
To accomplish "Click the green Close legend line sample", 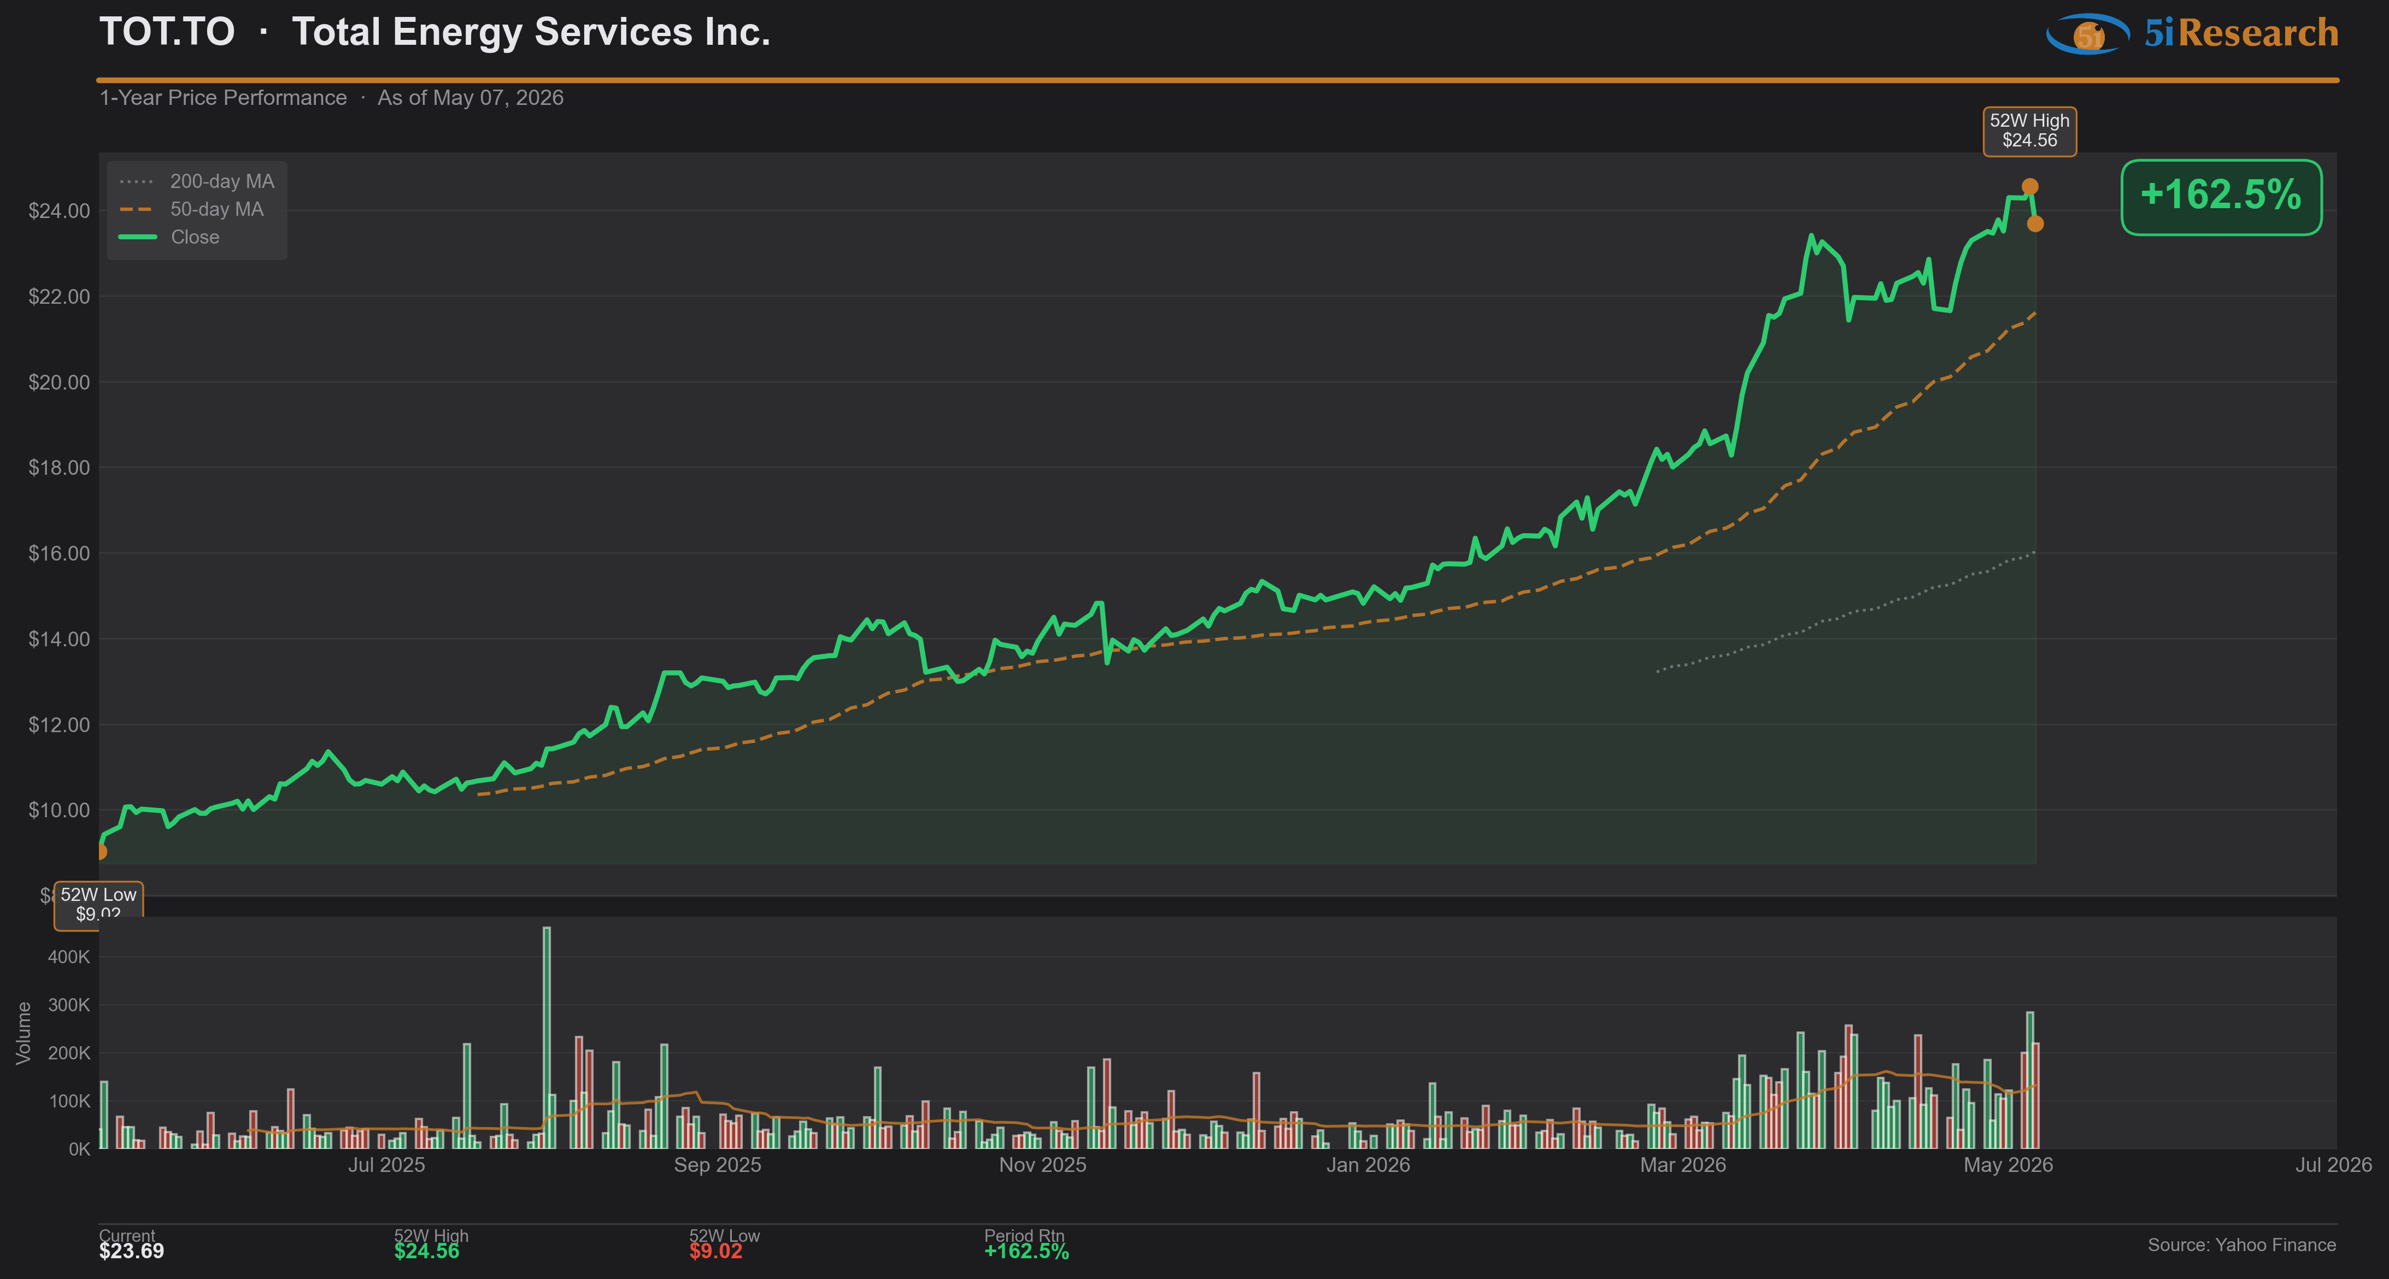I will pyautogui.click(x=137, y=237).
